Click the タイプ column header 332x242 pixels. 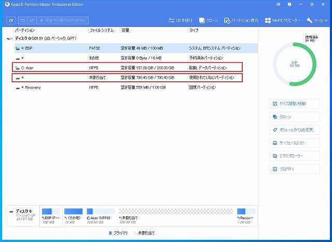[x=193, y=30]
